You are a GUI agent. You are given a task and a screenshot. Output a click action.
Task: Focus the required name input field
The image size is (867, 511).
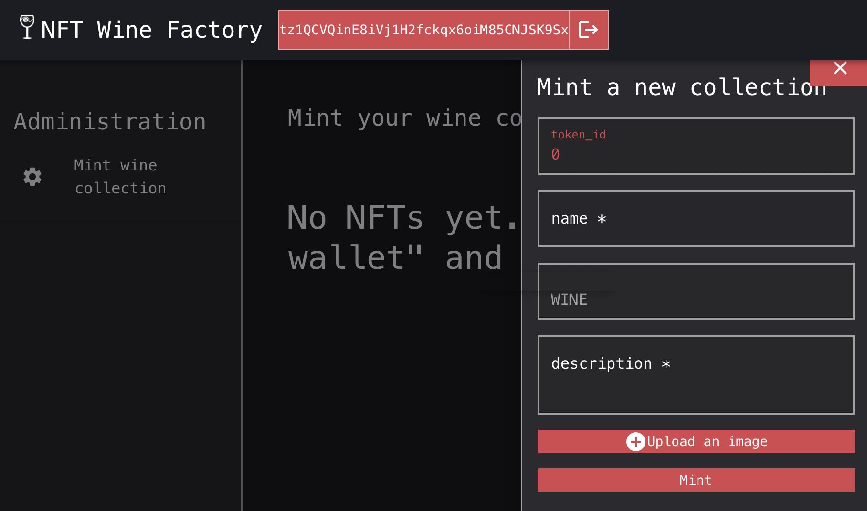tap(695, 218)
